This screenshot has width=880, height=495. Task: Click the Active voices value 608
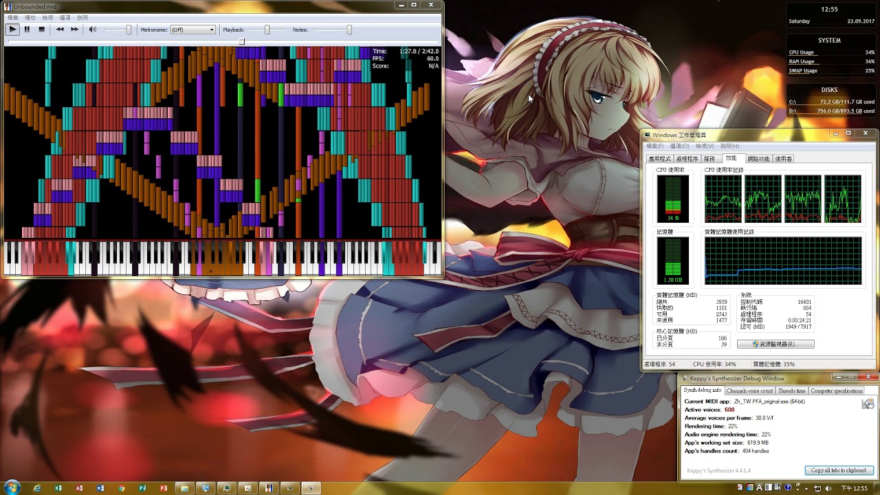pyautogui.click(x=729, y=410)
